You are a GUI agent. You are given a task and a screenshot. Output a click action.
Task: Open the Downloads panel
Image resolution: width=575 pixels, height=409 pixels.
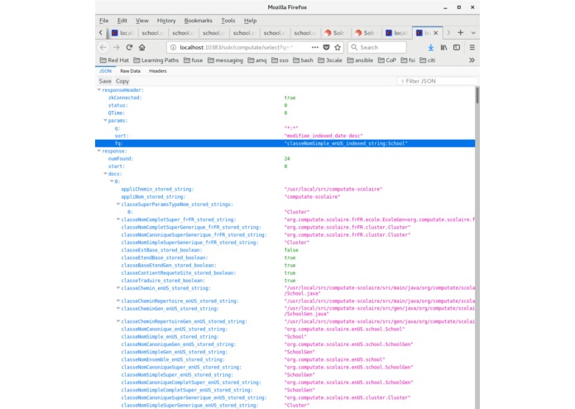click(x=431, y=47)
